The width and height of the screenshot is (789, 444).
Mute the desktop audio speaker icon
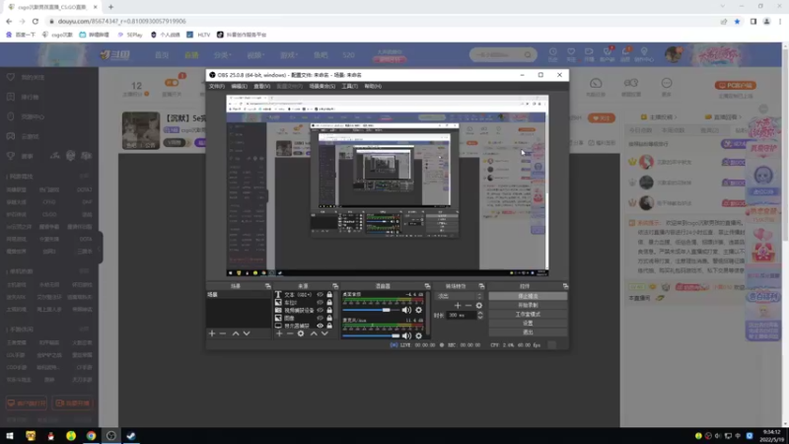pyautogui.click(x=406, y=310)
